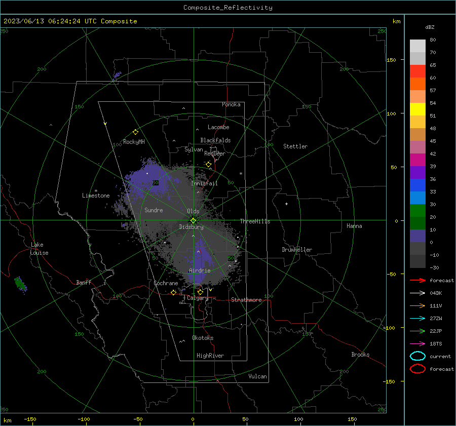
Task: Click the Cochrane city label
Action: 166,283
